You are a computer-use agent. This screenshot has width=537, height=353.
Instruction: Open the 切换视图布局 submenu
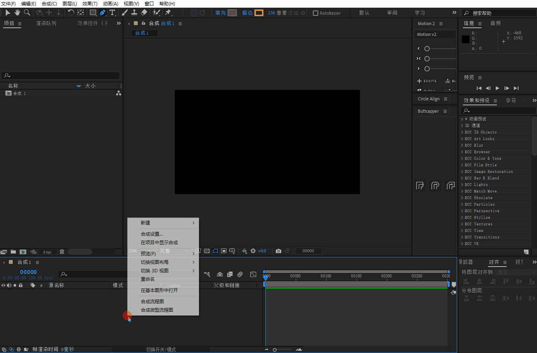(163, 262)
